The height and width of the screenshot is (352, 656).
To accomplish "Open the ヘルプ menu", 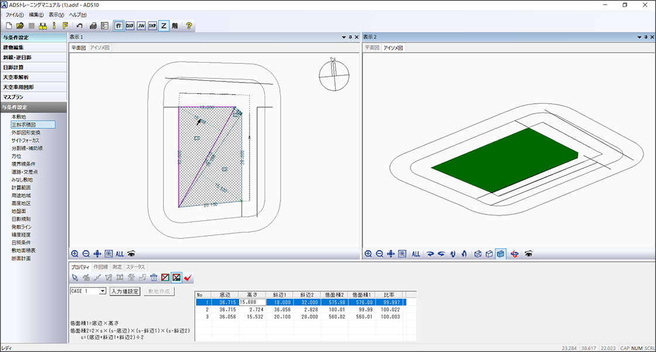I will click(78, 15).
